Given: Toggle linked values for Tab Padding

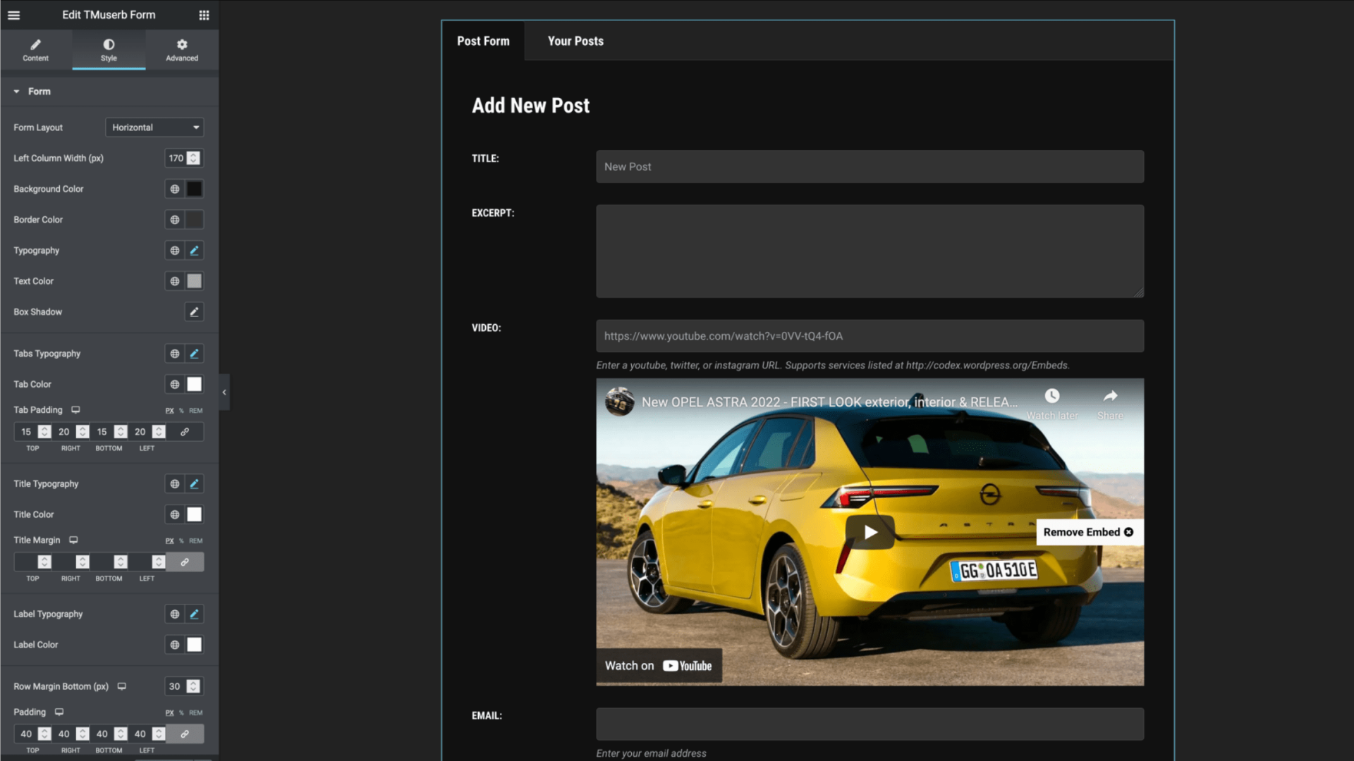Looking at the screenshot, I should click(x=185, y=432).
